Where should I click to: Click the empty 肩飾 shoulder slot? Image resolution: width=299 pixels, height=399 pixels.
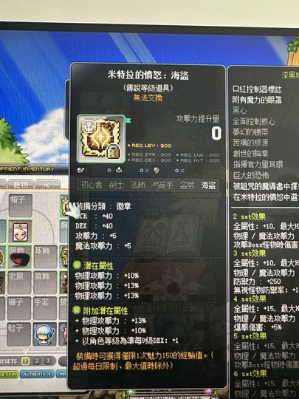(45, 282)
